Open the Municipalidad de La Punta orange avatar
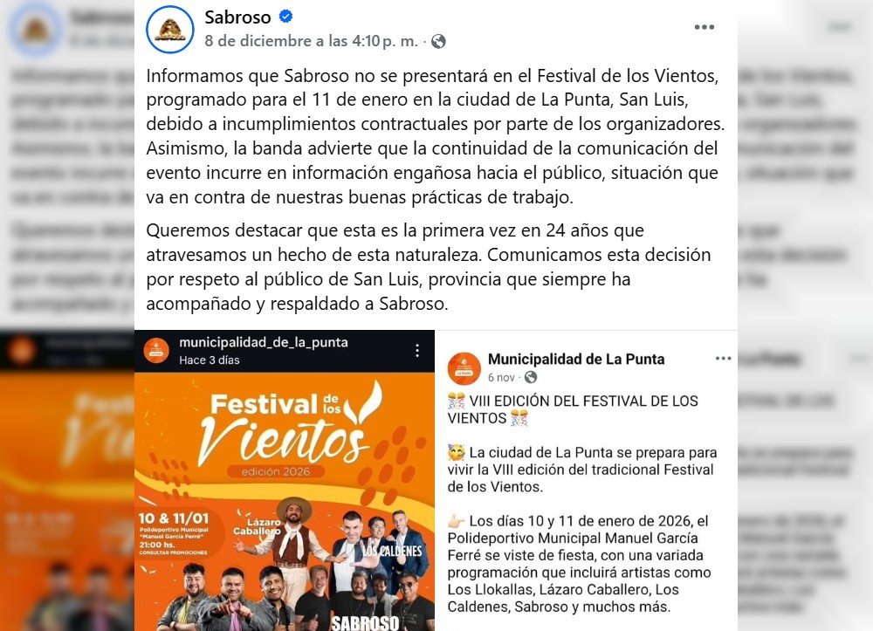This screenshot has height=631, width=873. coord(464,368)
